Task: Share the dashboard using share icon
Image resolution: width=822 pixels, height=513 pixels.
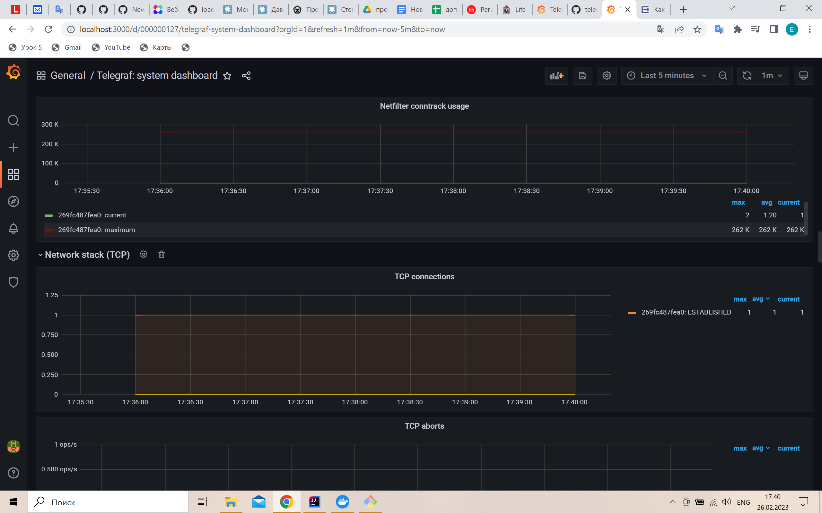Action: pyautogui.click(x=246, y=75)
